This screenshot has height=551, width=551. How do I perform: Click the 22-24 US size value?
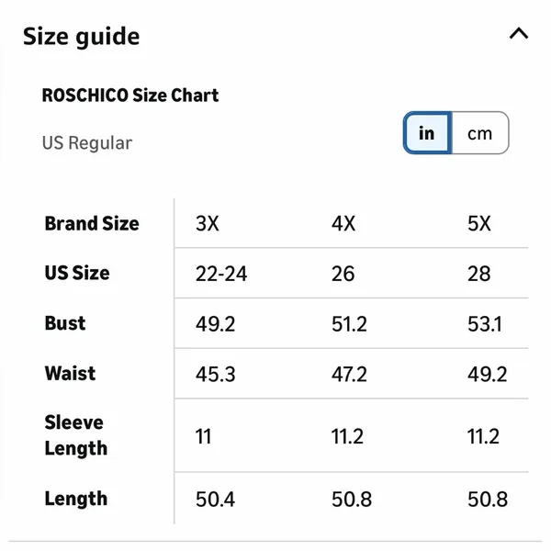[221, 274]
